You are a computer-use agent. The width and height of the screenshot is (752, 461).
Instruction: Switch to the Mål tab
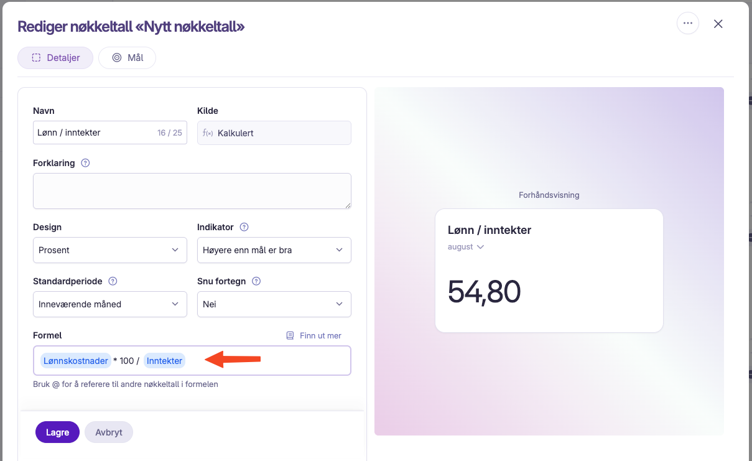pos(127,58)
